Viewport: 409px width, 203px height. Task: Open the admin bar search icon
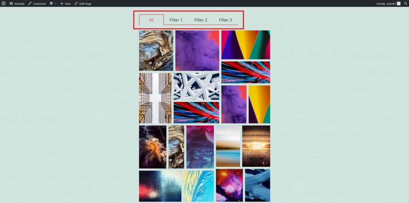click(405, 4)
